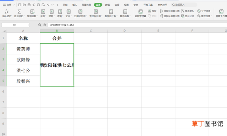This screenshot has height=136, width=227.
Task: Select cell A3 containing 欧阳锋
Action: tap(23, 60)
